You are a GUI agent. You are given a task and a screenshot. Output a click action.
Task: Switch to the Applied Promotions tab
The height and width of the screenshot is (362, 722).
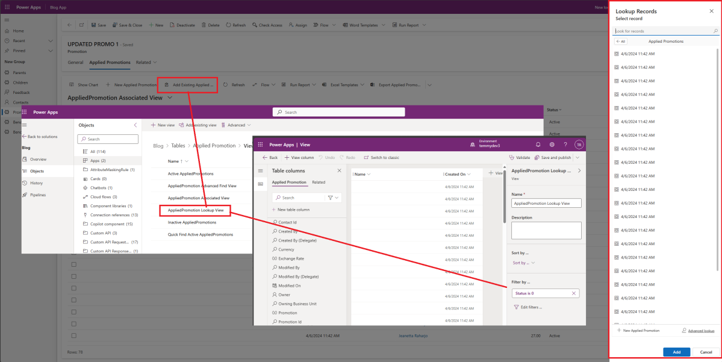click(110, 62)
